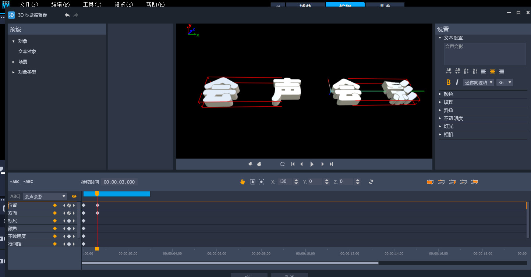Expand the 场景 tree node

(x=14, y=62)
